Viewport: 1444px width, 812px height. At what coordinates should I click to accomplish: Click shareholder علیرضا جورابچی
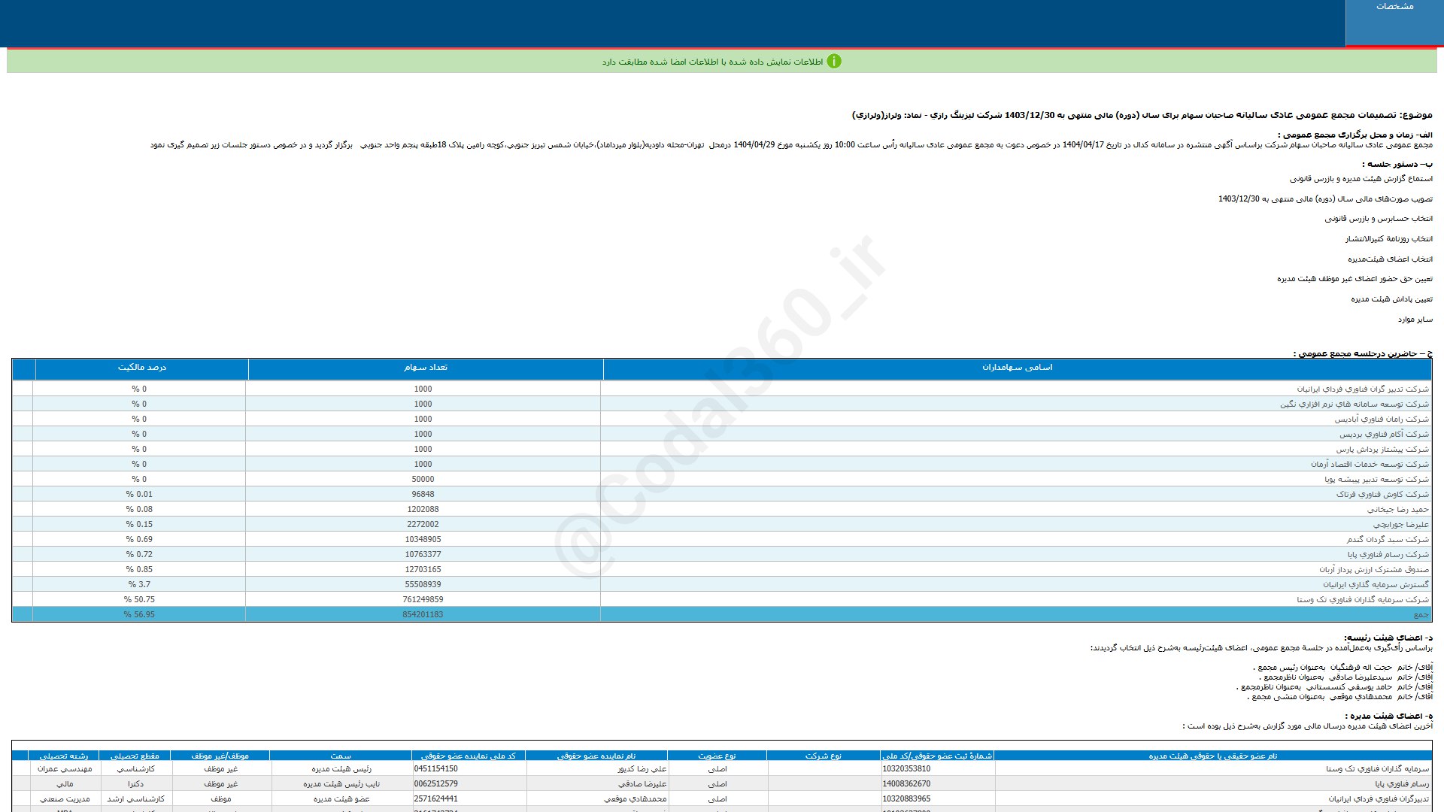pos(1400,525)
